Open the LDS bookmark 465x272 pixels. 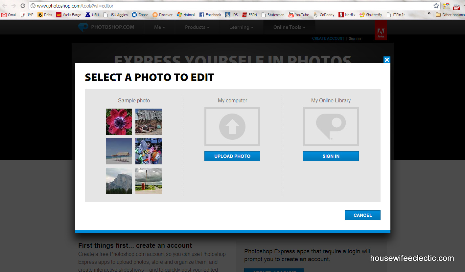(232, 15)
